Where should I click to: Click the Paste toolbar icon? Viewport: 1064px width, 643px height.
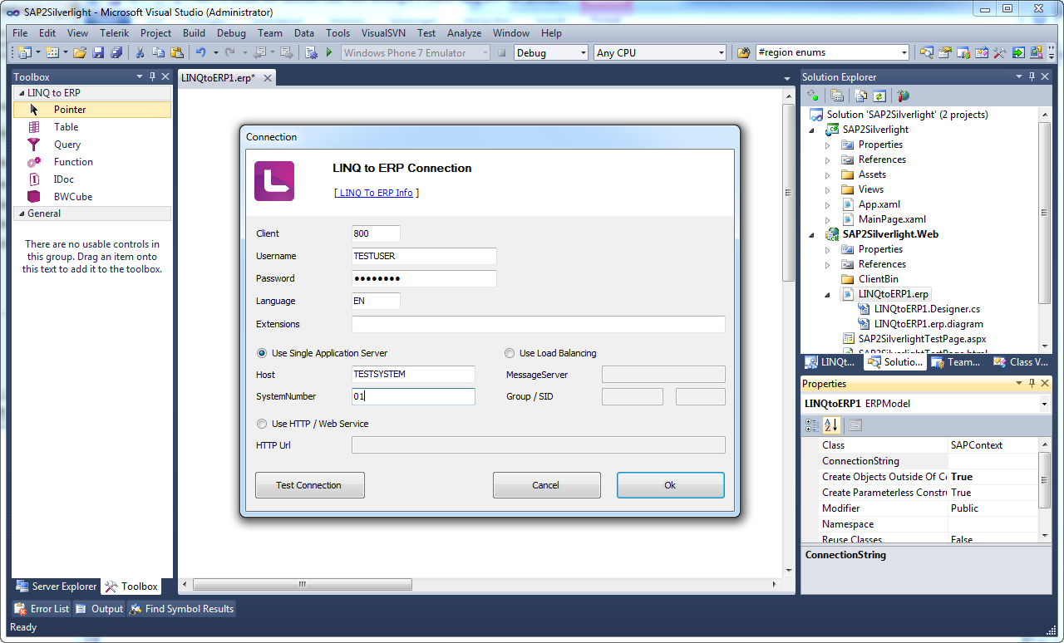click(176, 52)
